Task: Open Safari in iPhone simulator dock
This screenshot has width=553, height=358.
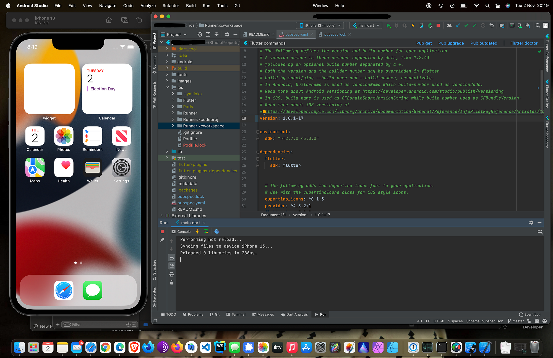Action: click(x=64, y=290)
